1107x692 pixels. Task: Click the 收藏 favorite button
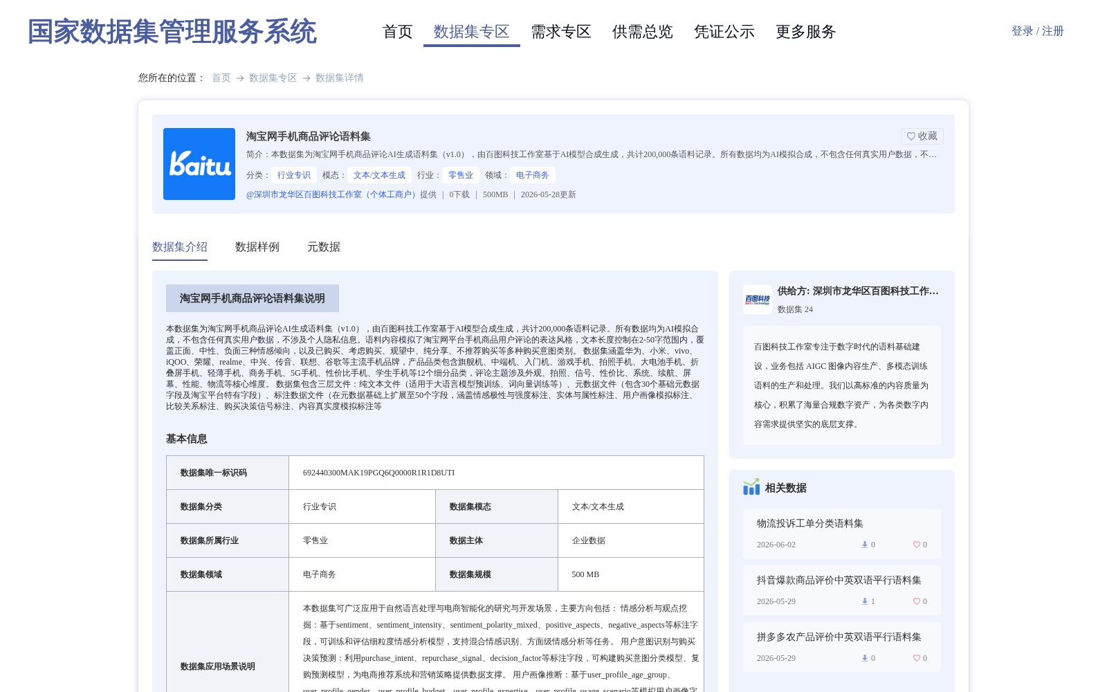[x=922, y=136]
